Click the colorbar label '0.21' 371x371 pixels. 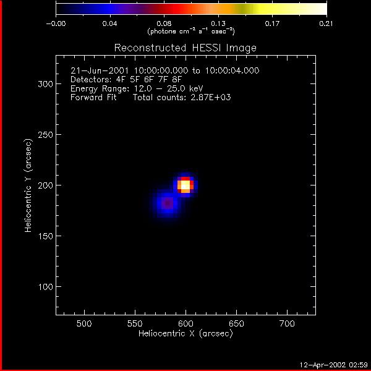point(326,23)
